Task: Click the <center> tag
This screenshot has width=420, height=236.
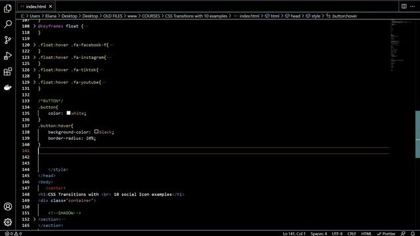Action: pyautogui.click(x=55, y=188)
